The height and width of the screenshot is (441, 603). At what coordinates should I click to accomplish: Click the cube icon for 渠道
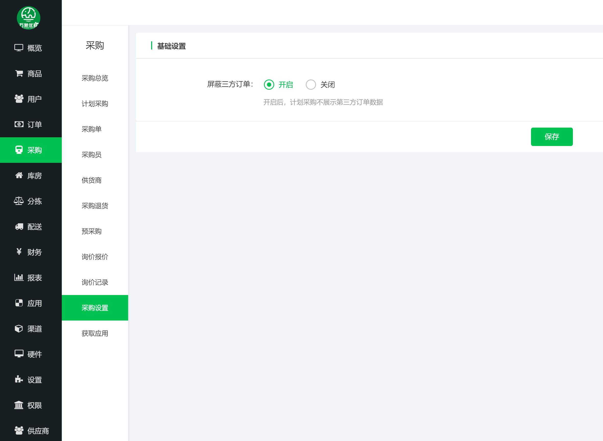[19, 329]
